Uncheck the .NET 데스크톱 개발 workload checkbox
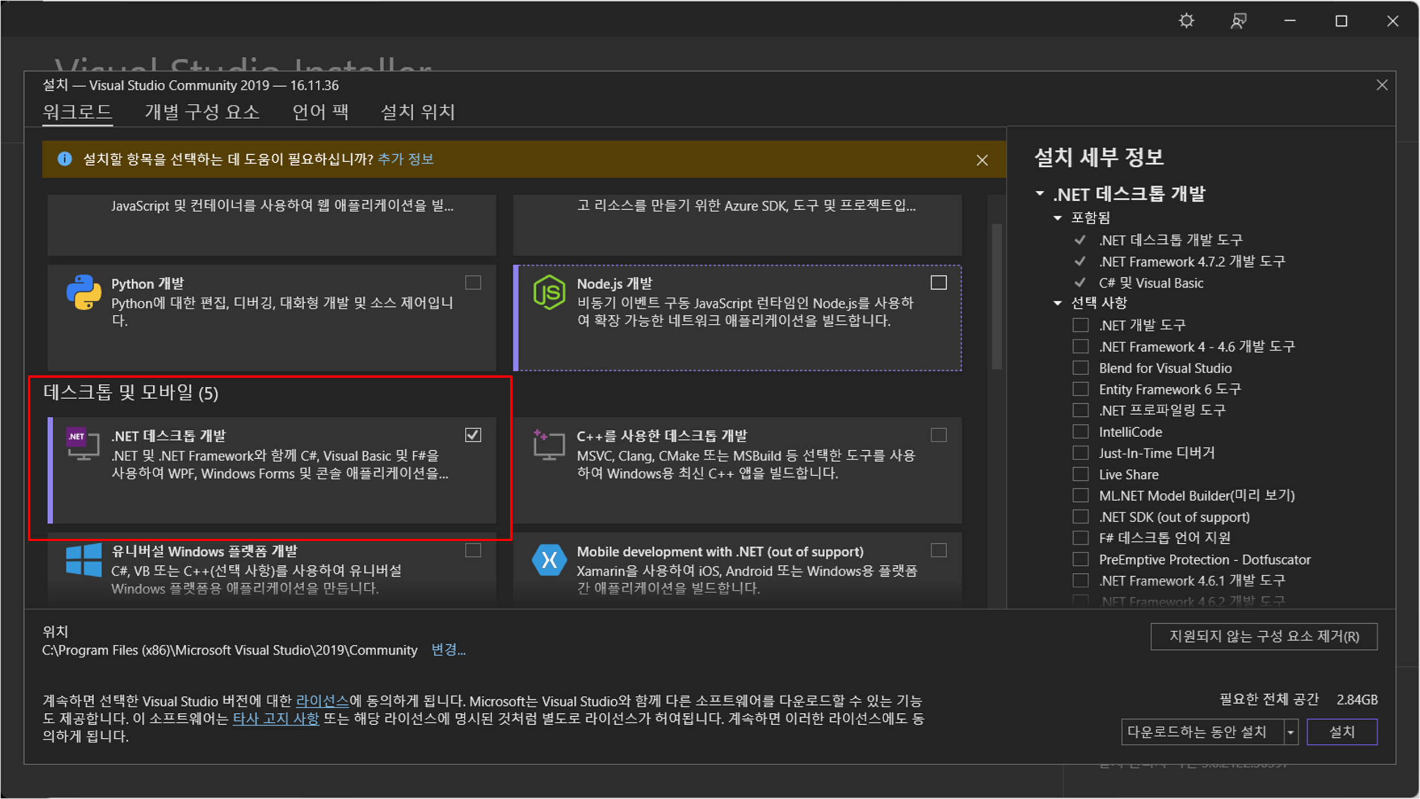The width and height of the screenshot is (1420, 799). (x=473, y=435)
